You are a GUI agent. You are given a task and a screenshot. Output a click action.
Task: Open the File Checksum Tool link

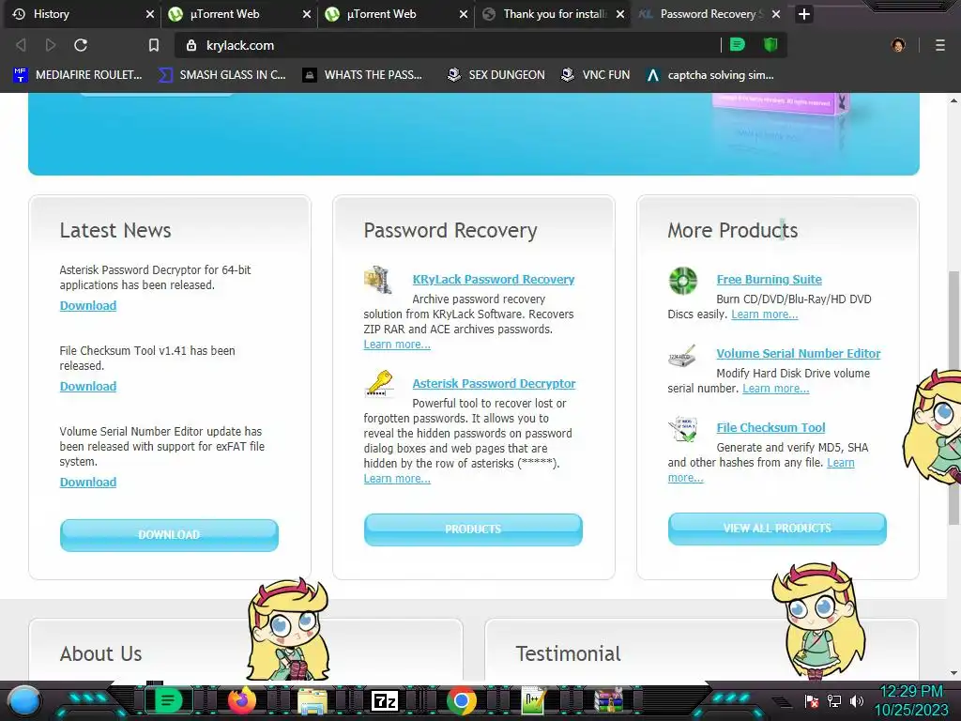pyautogui.click(x=771, y=427)
